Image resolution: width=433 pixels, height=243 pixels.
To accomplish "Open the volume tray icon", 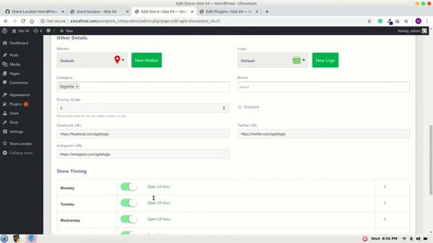I will point(418,238).
